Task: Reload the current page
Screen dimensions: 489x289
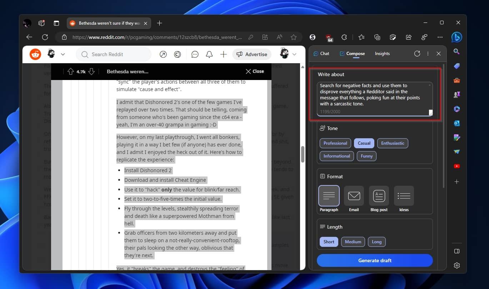Action: [x=45, y=37]
